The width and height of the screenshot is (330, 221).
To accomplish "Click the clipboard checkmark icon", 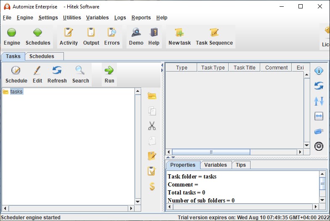I will pyautogui.click(x=151, y=171).
